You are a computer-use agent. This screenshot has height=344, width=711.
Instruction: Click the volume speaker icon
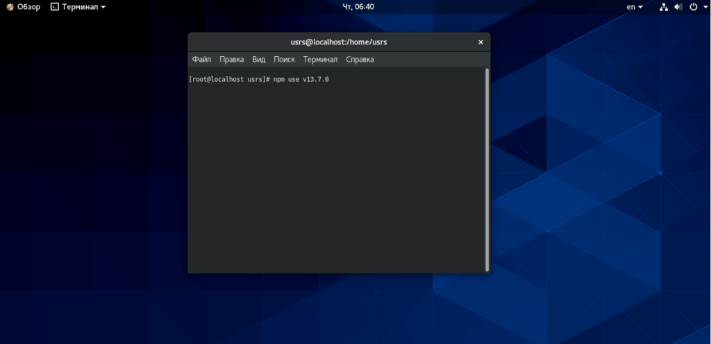tap(678, 7)
